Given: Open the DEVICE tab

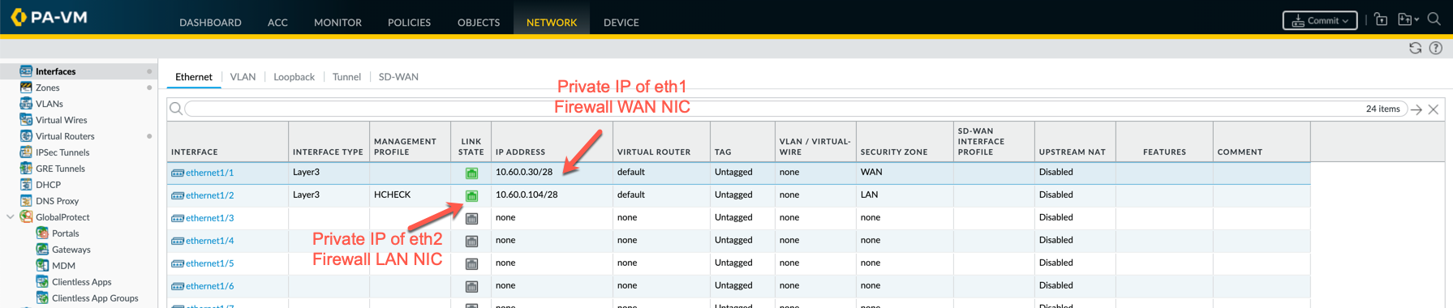Looking at the screenshot, I should pos(621,23).
